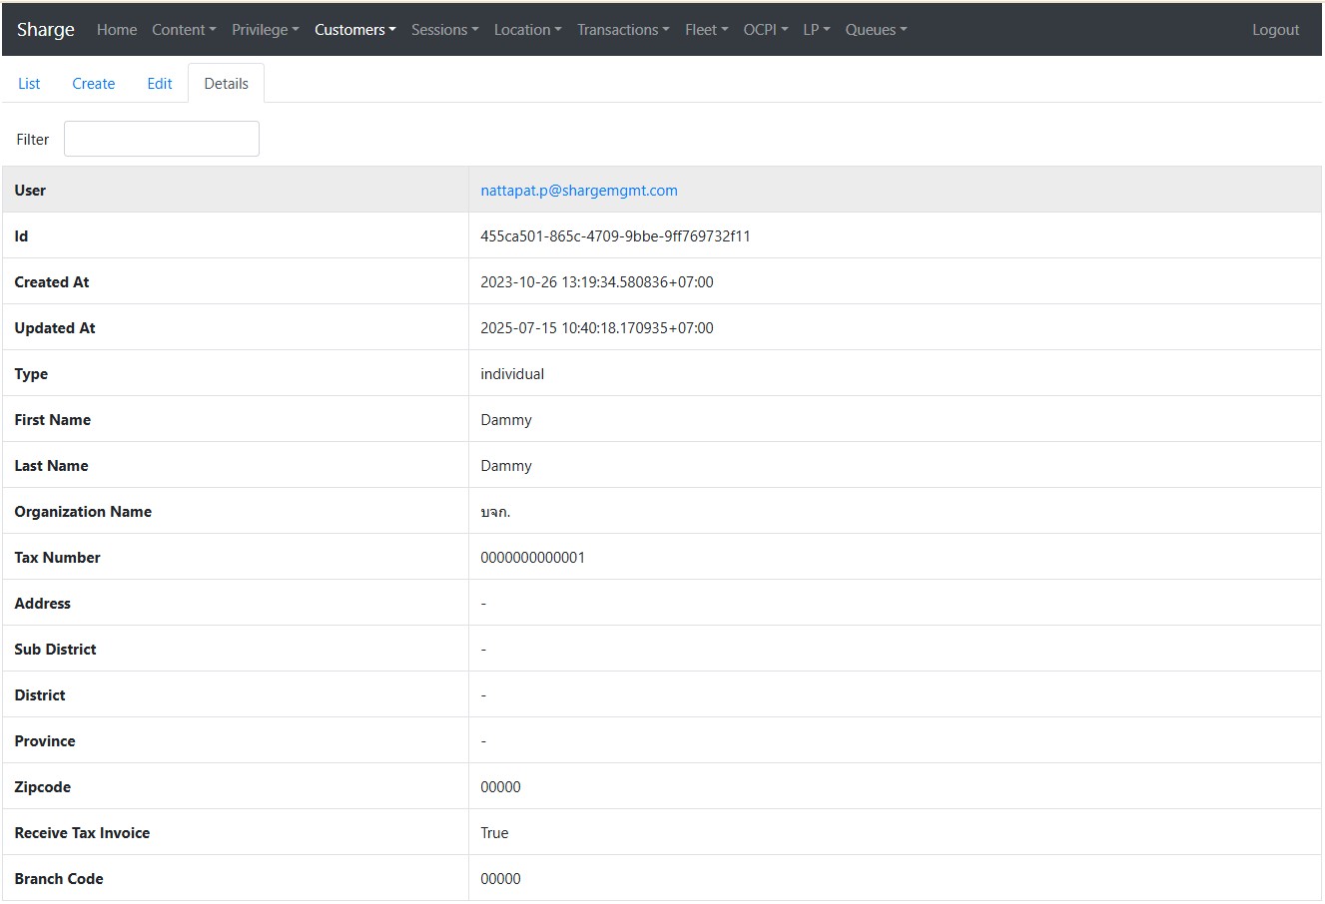Screen dimensions: 1325x904
Task: Open the Edit tab
Action: [160, 84]
